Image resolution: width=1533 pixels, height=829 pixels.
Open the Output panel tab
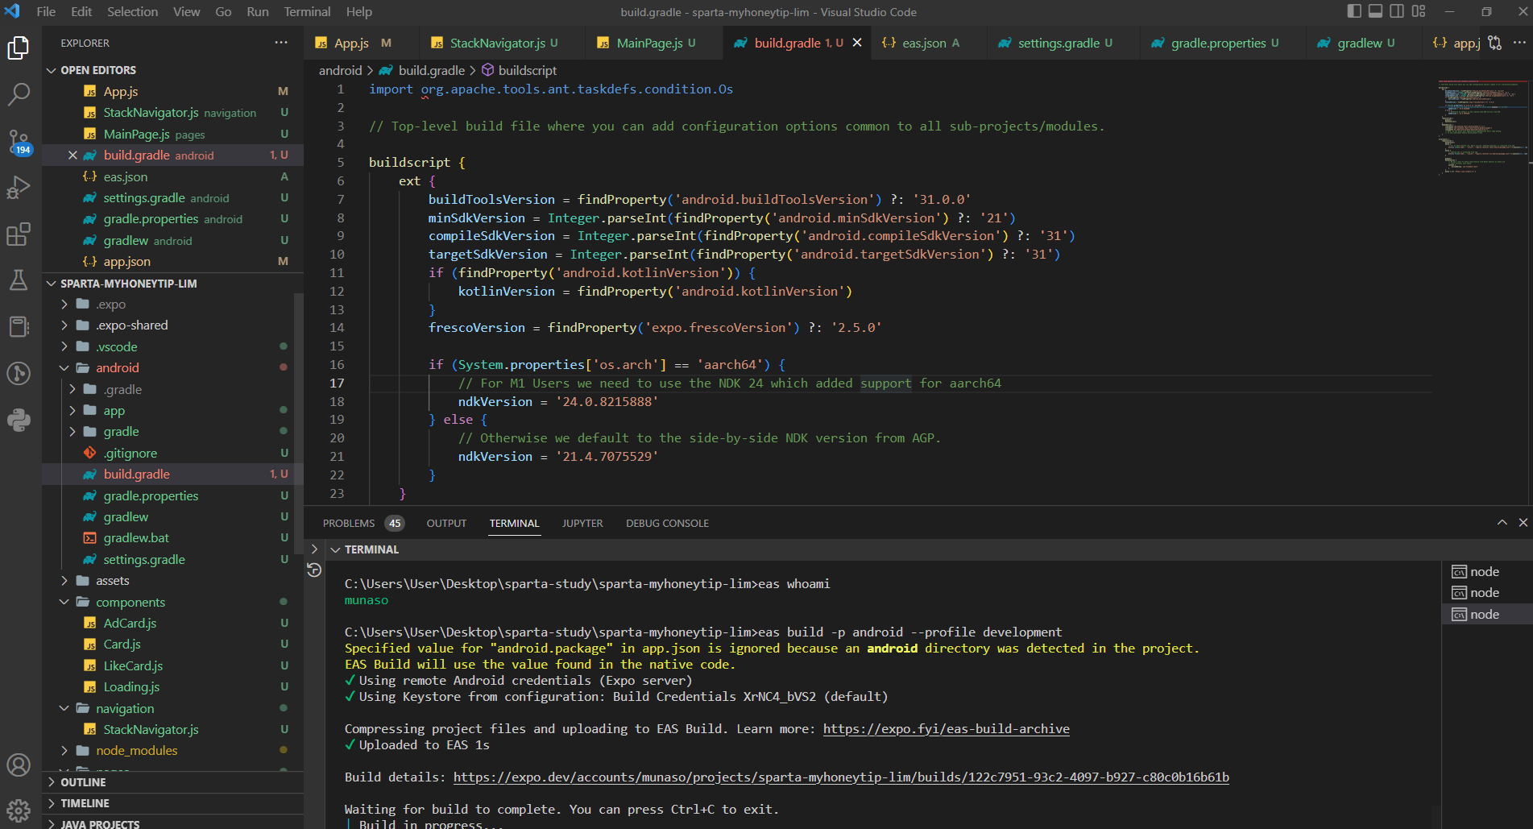coord(446,523)
